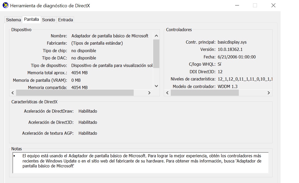299x183 pixels.
Task: Click the date '6/21/2006 01:00:00'
Action: click(x=237, y=57)
